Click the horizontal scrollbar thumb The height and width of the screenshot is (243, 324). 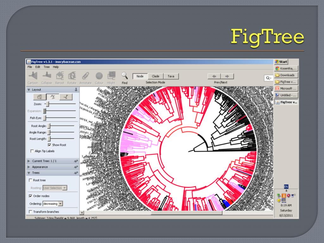[x=187, y=213]
